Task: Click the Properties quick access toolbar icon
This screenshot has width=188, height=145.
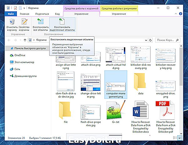Action: 15,8
